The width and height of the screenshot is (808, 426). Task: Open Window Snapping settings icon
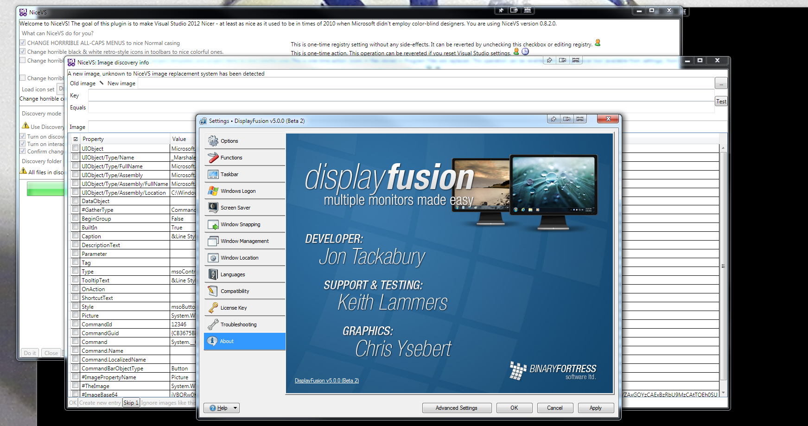pyautogui.click(x=213, y=224)
